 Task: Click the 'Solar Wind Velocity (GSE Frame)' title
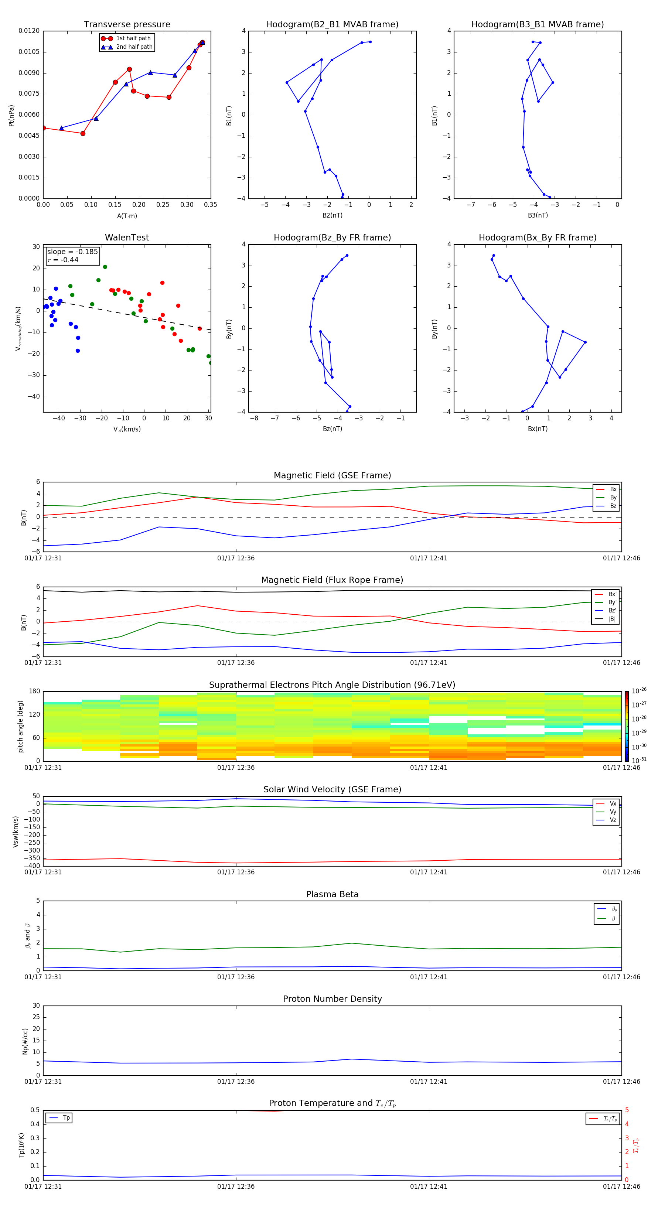pos(332,790)
